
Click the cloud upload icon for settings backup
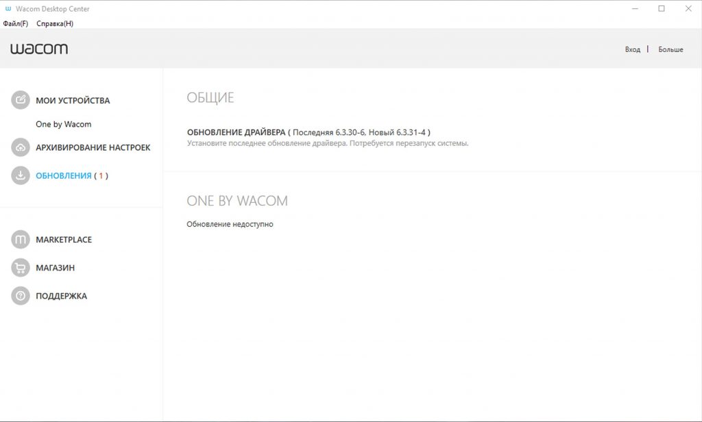tap(21, 147)
